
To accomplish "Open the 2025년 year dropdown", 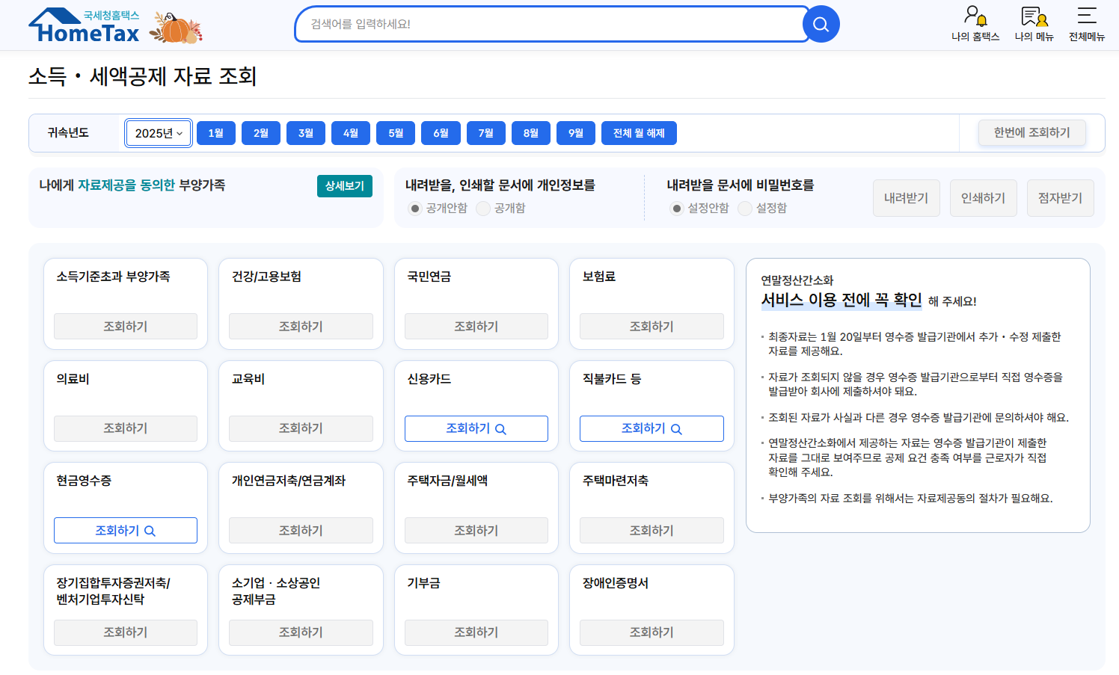I will coord(158,132).
